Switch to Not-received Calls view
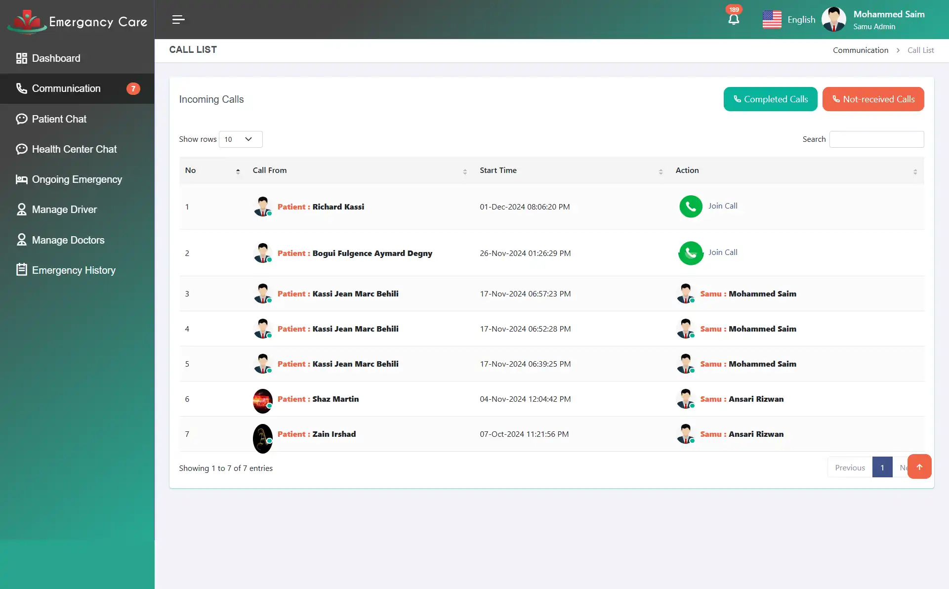Viewport: 949px width, 589px height. click(x=873, y=99)
